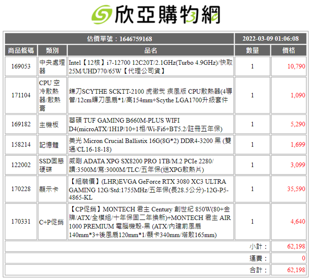Select barcode 170331
The height and width of the screenshot is (279, 311).
tap(21, 222)
